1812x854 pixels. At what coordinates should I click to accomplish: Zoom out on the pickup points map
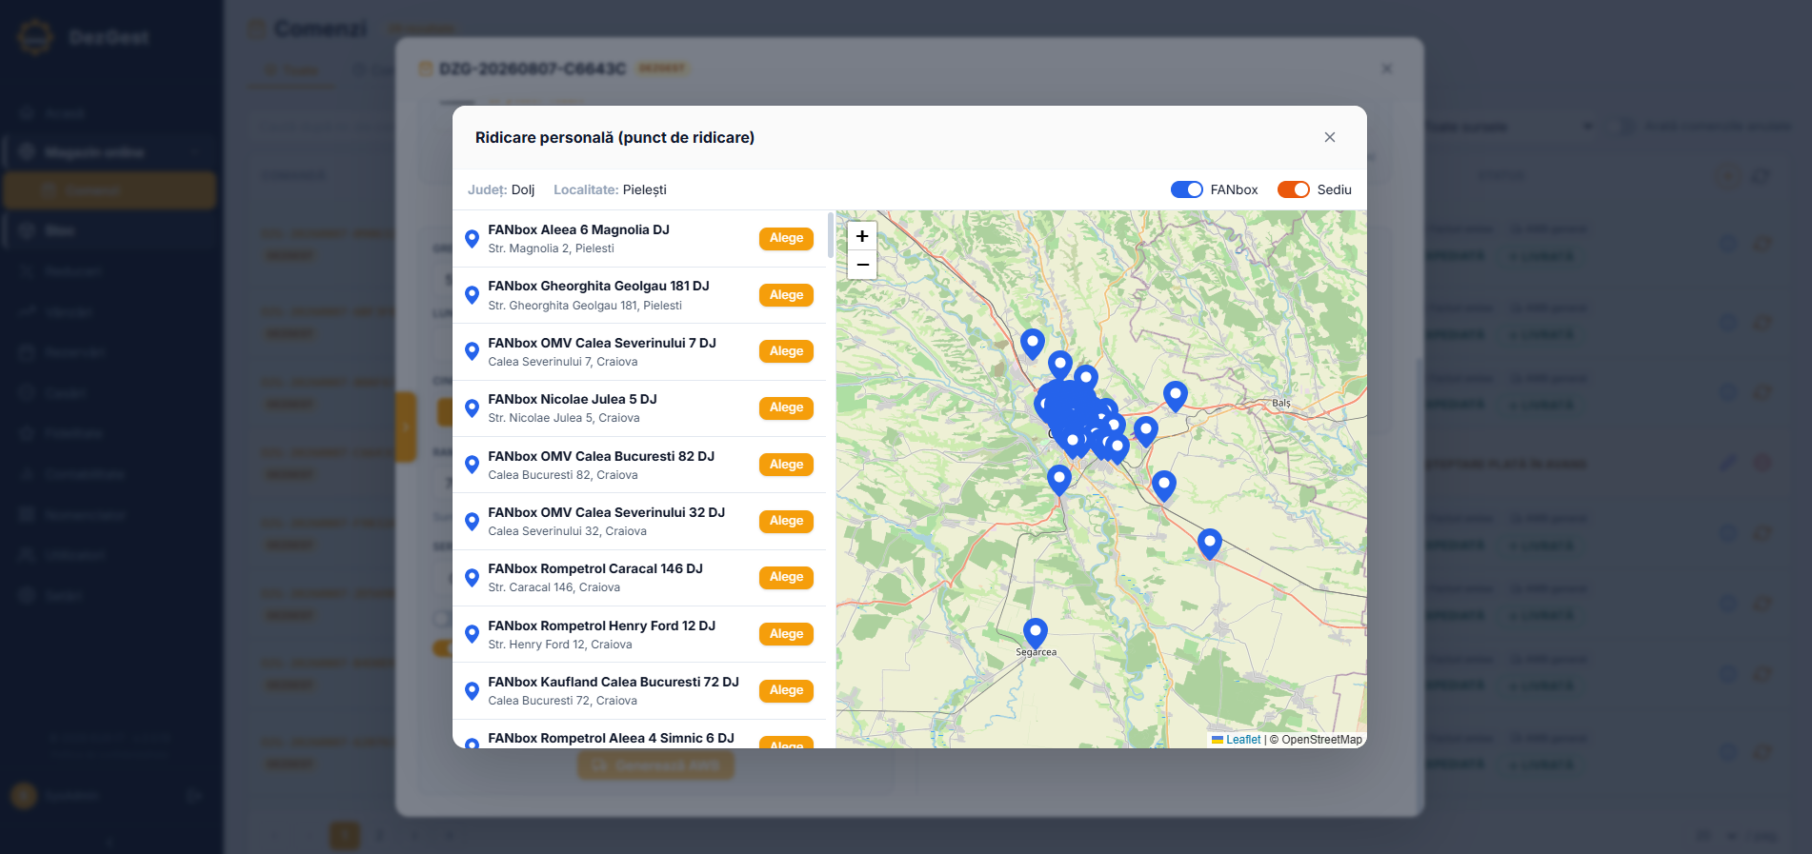tap(862, 265)
